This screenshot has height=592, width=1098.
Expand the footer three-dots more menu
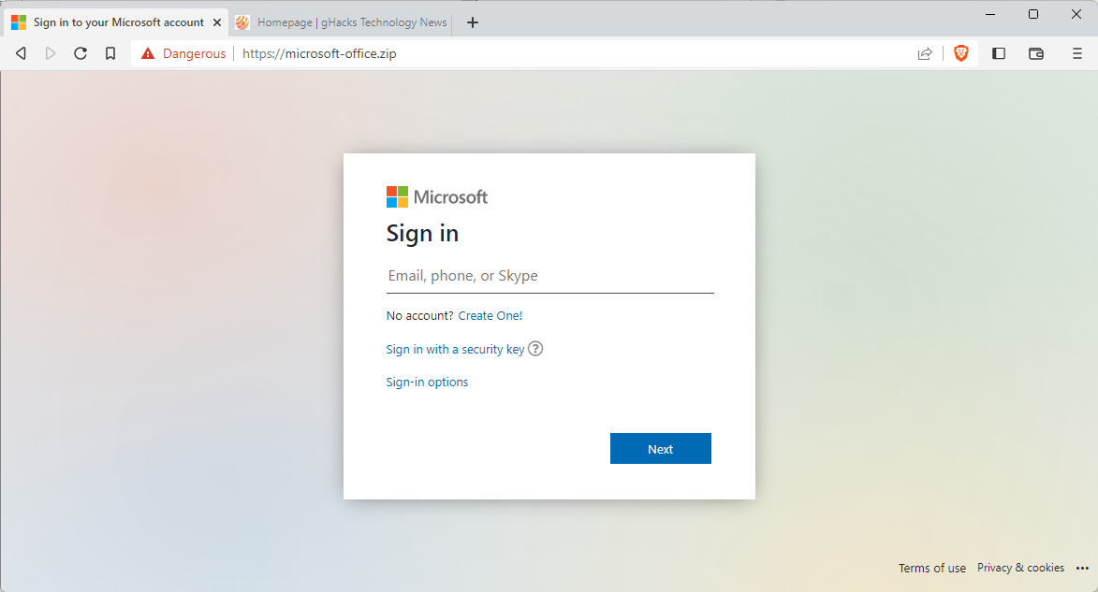(x=1083, y=569)
